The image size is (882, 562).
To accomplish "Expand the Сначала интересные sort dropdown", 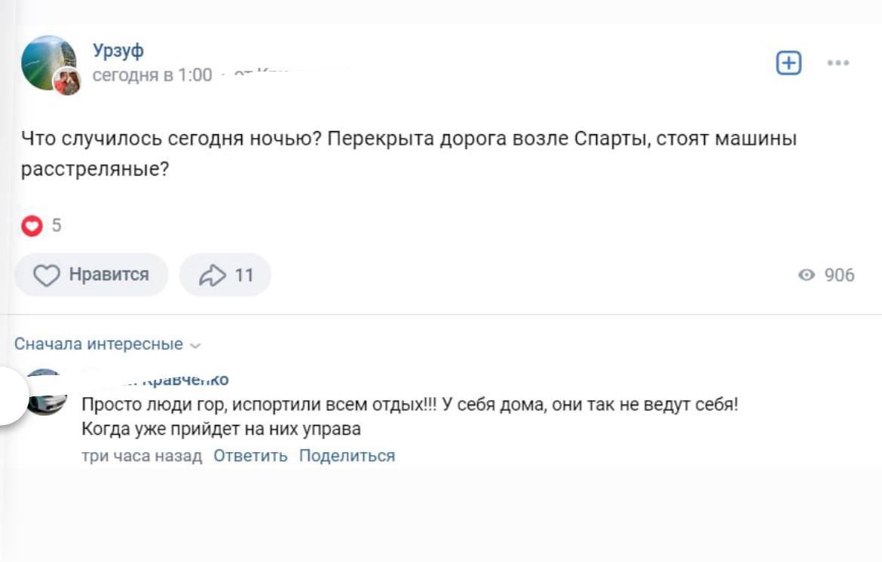I will 108,344.
